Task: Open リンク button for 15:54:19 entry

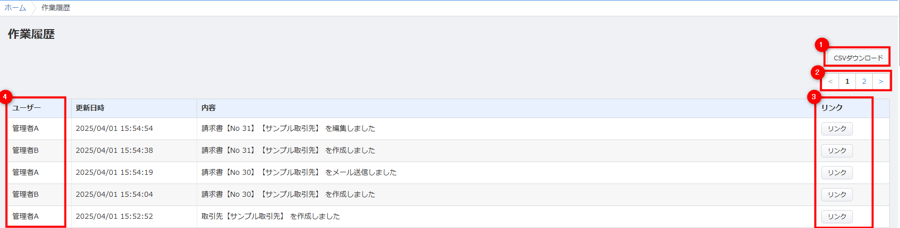Action: (837, 173)
